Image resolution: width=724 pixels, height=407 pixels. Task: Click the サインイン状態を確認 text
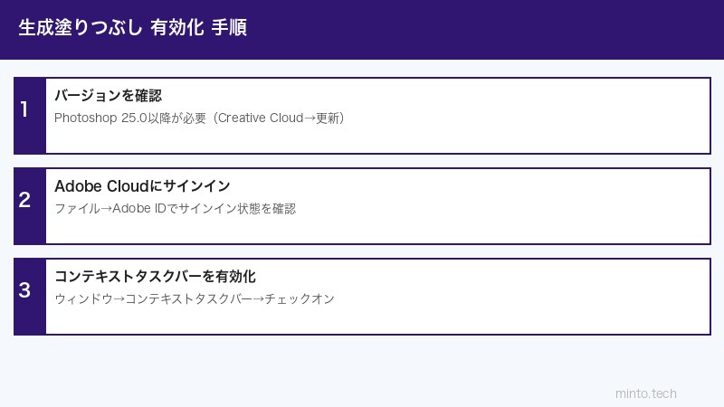[x=243, y=208]
